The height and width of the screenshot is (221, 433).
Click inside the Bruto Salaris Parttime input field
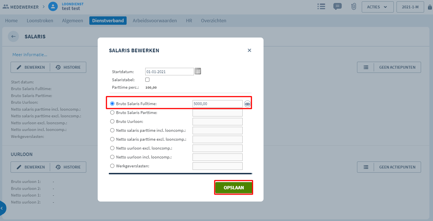[x=217, y=112]
